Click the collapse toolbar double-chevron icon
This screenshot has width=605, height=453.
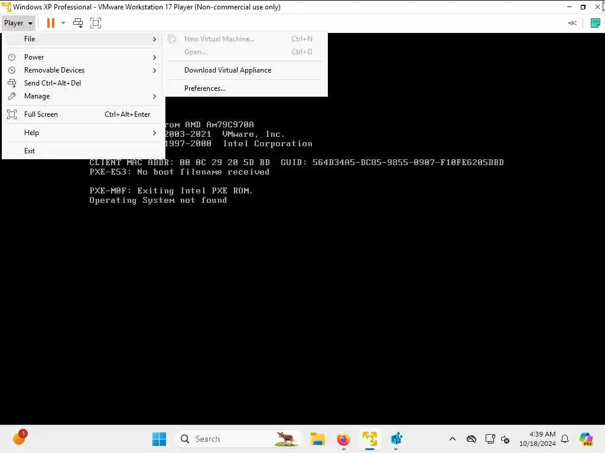pyautogui.click(x=572, y=23)
